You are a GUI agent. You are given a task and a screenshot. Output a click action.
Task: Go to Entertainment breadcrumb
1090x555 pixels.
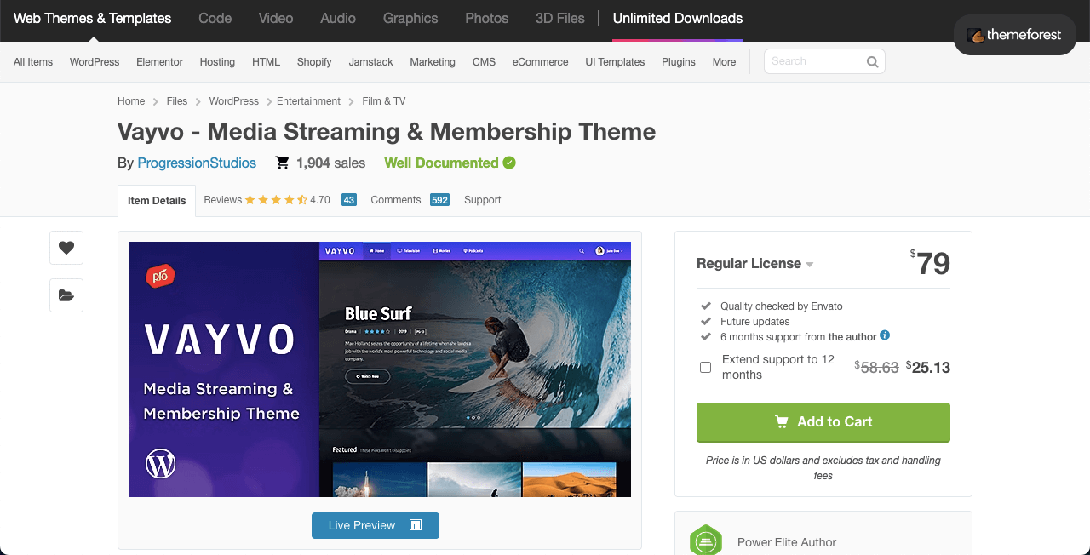308,101
